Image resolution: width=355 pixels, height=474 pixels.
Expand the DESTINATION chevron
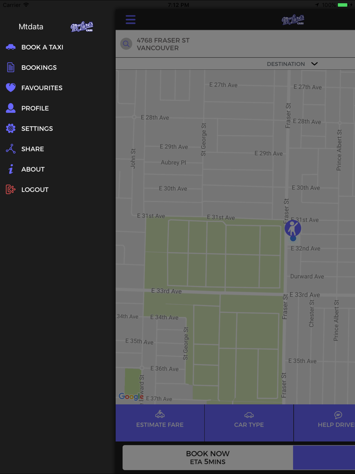click(x=314, y=64)
